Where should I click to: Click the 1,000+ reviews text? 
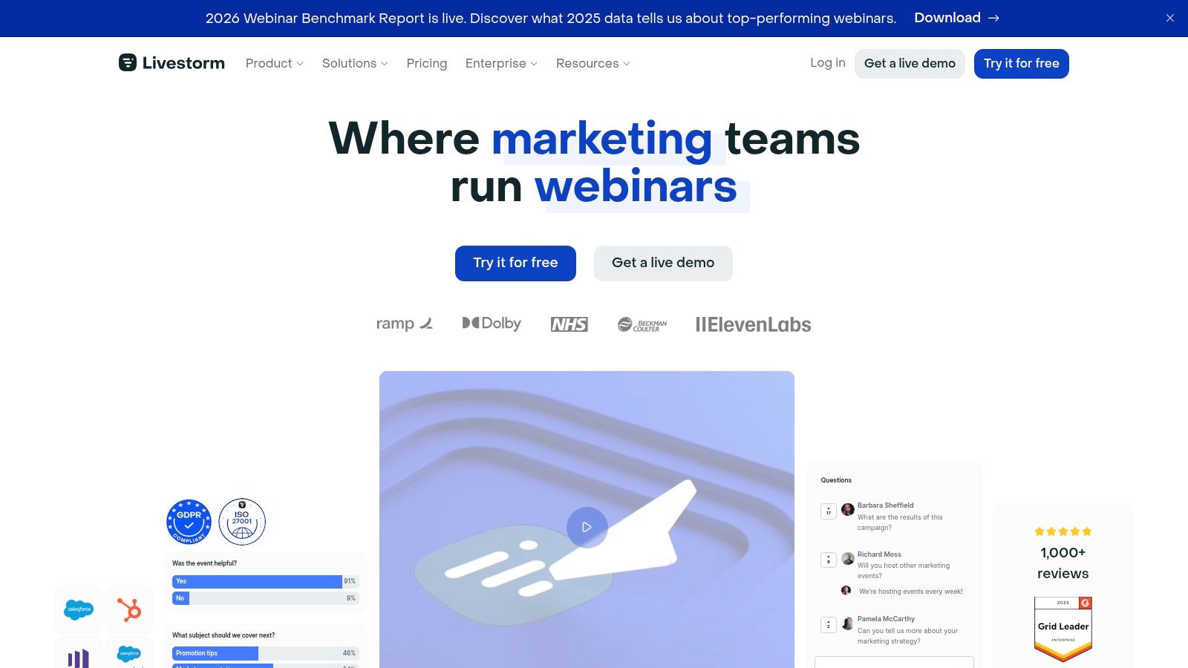point(1063,563)
